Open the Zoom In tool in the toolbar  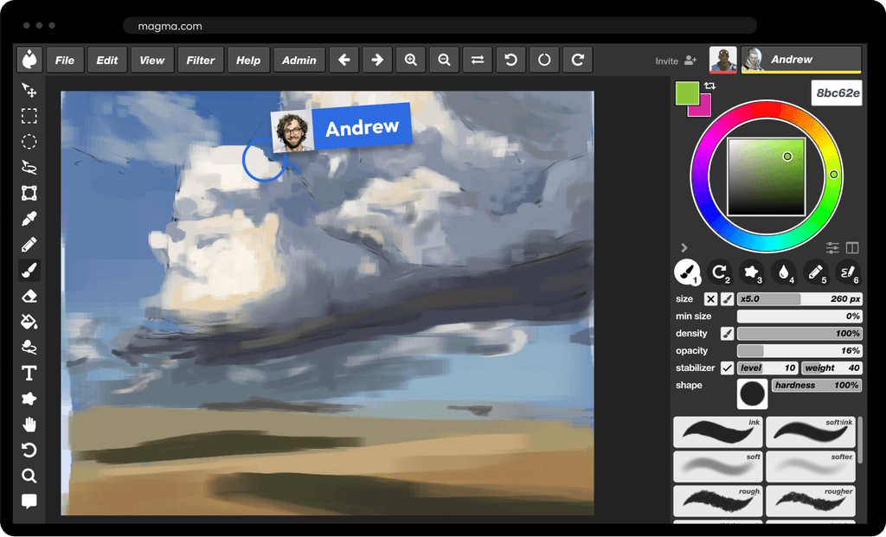coord(409,60)
